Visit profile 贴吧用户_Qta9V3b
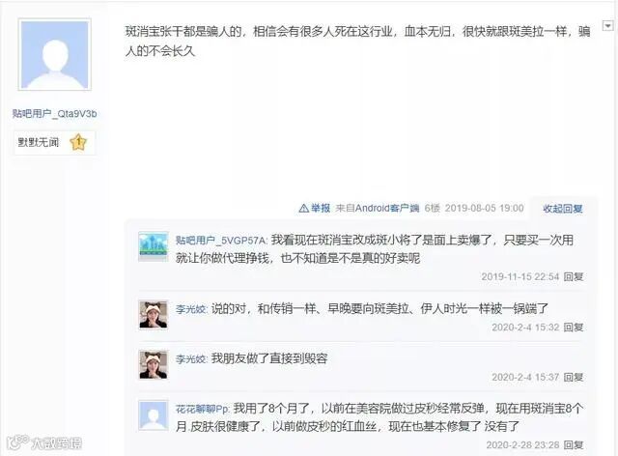618x456 pixels. click(54, 114)
